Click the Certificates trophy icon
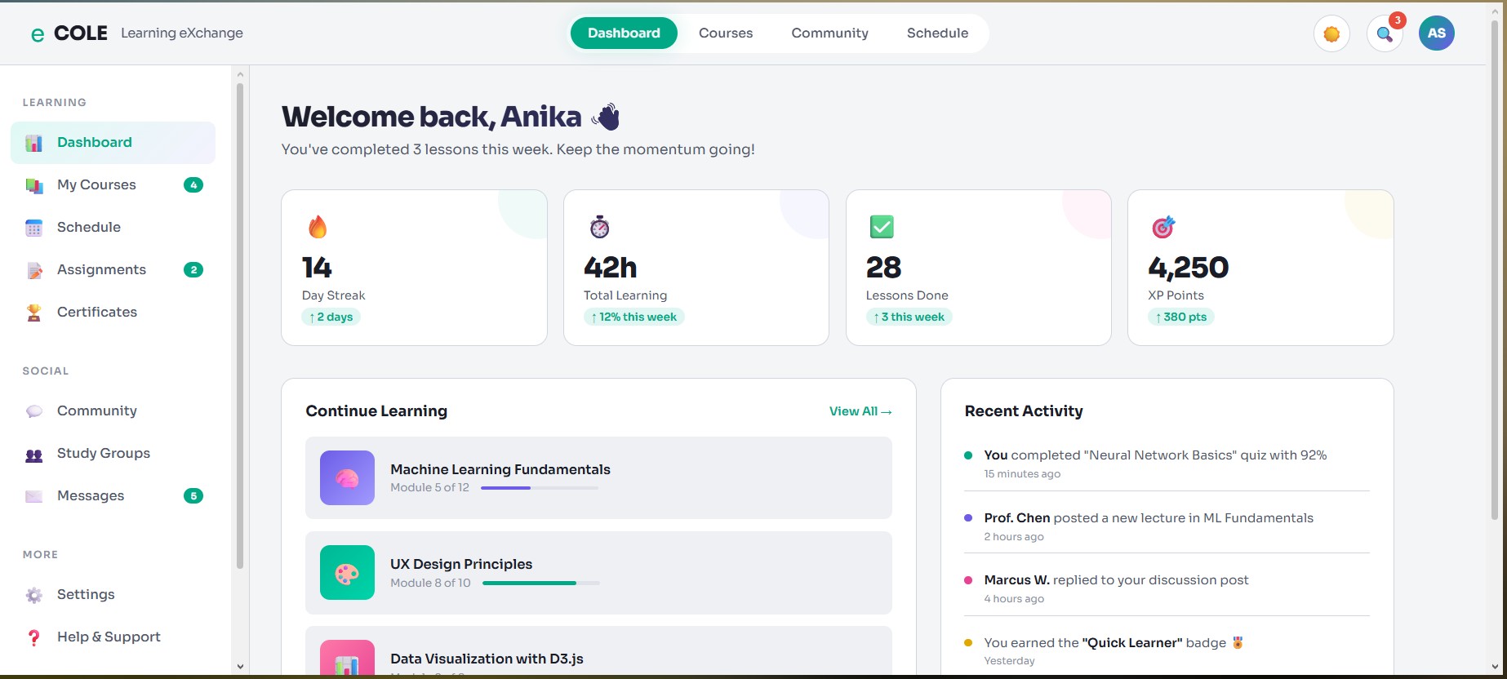Screen dimensions: 1507x679 [33, 313]
